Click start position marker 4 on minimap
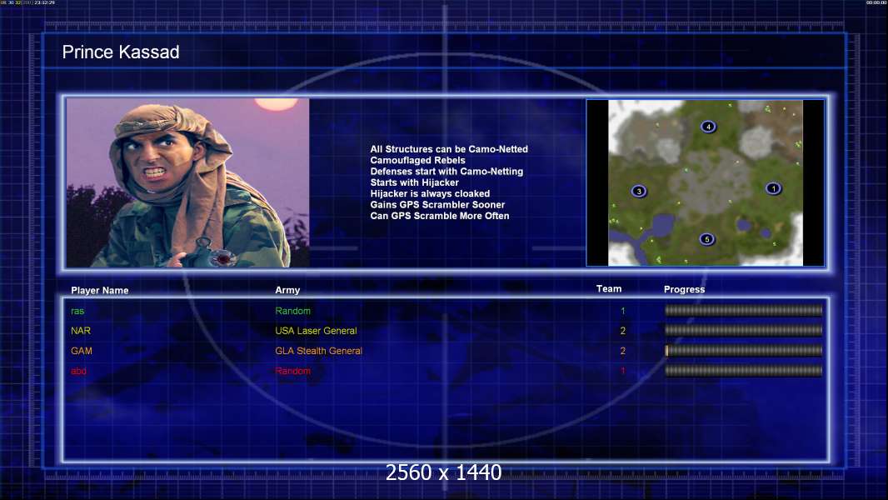Screen dimensions: 888x500 pyautogui.click(x=708, y=127)
